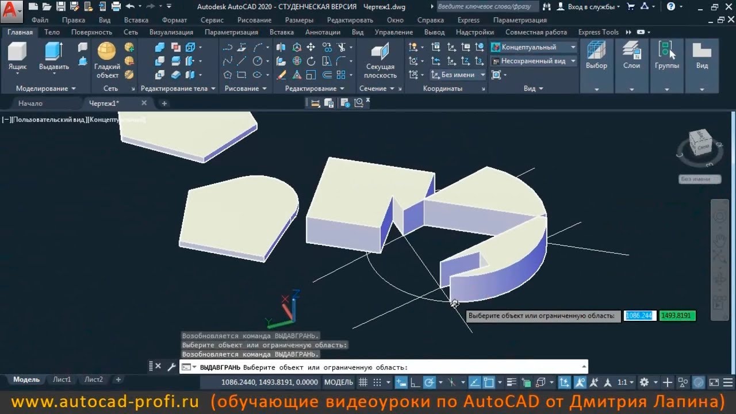Choose the Polygon drawing tool

[x=228, y=75]
